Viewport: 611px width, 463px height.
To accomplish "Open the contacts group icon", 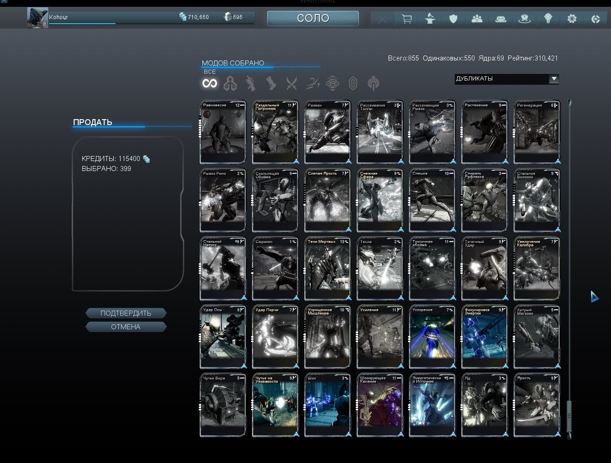I will pos(477,19).
